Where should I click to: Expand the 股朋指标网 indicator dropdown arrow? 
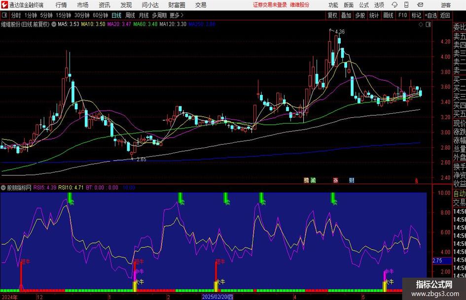pos(3,188)
